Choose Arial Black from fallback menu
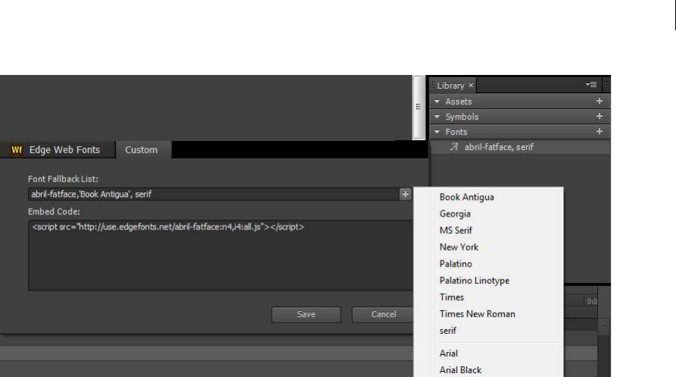Image resolution: width=676 pixels, height=377 pixels. click(x=460, y=370)
